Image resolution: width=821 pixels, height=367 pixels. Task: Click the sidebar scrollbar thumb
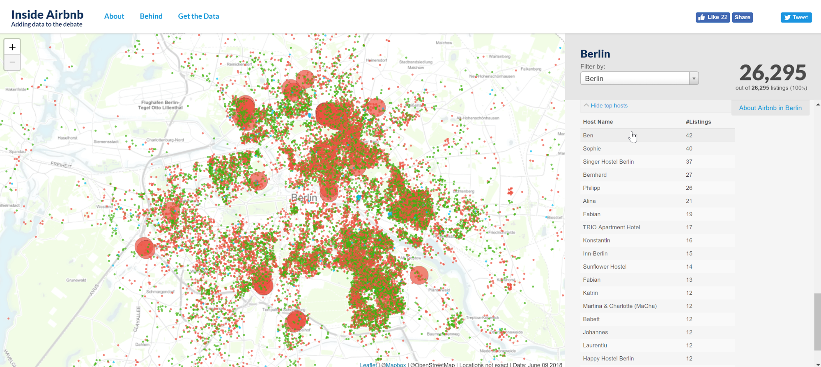pyautogui.click(x=818, y=322)
